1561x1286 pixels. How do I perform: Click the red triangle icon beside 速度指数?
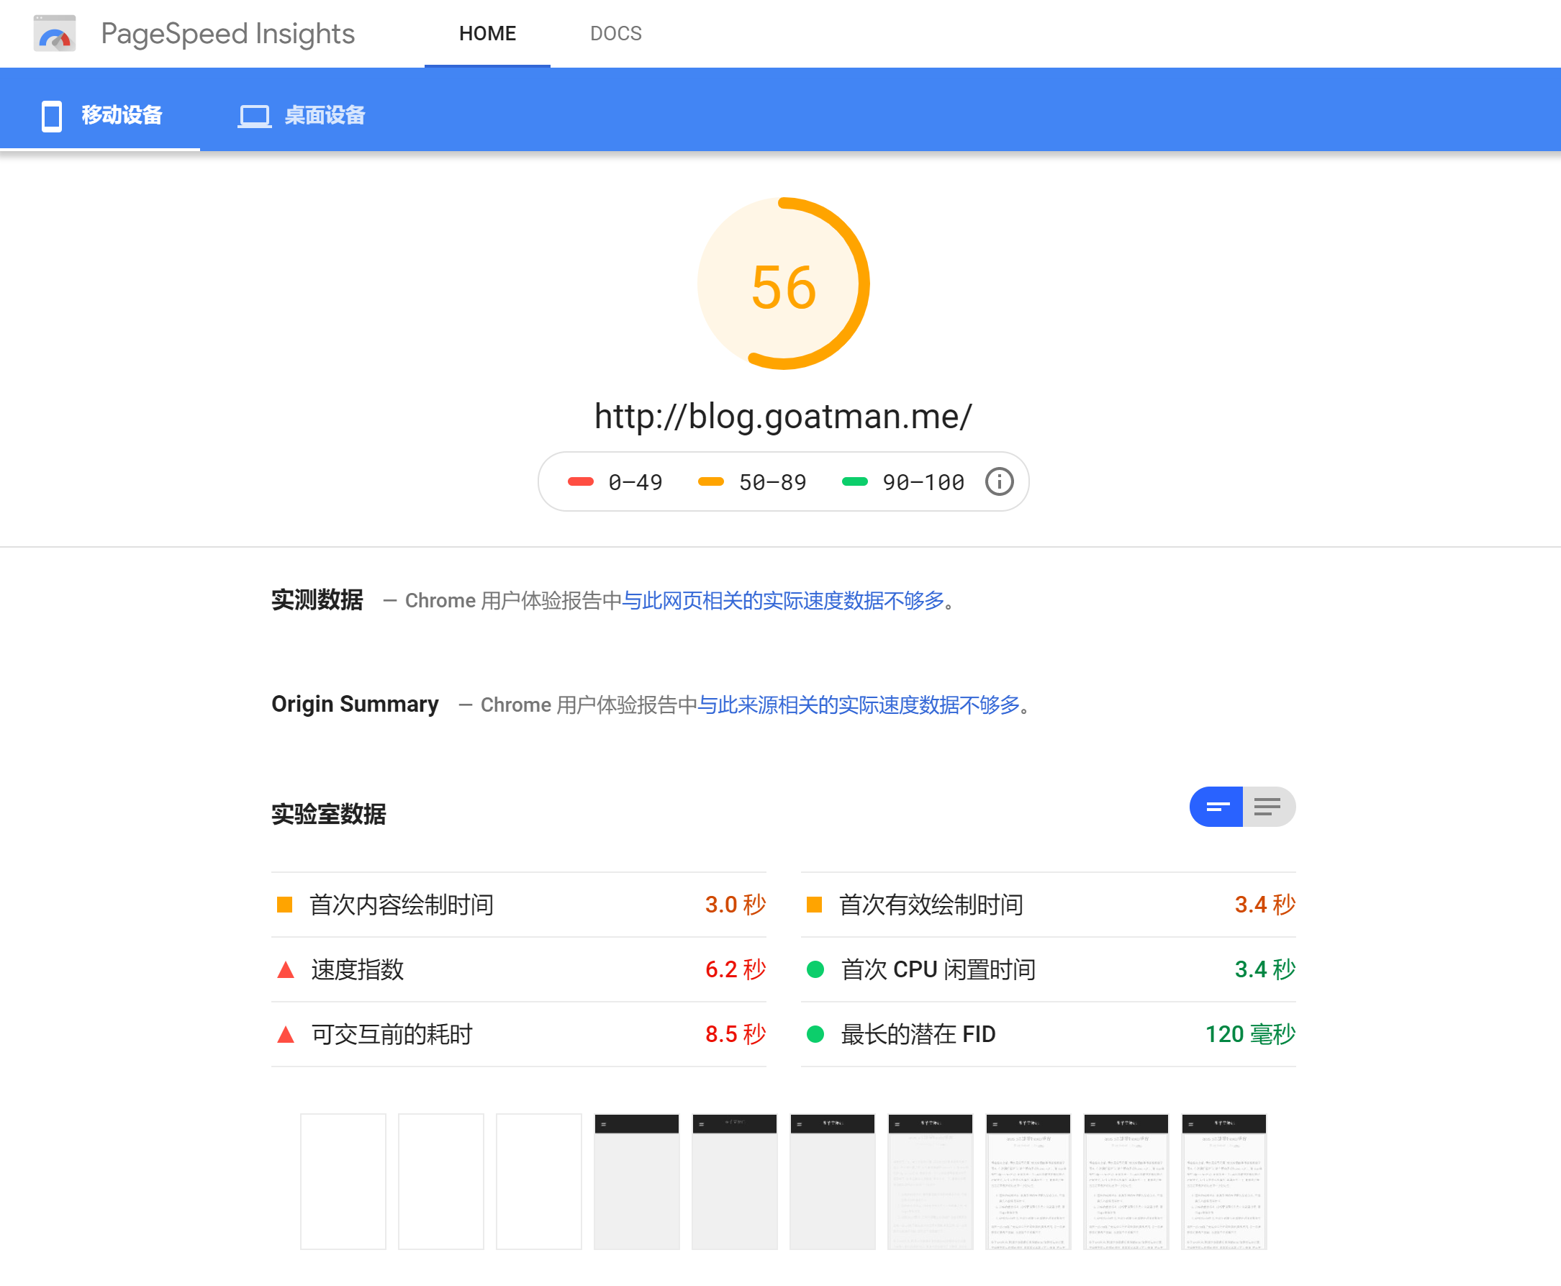tap(285, 969)
